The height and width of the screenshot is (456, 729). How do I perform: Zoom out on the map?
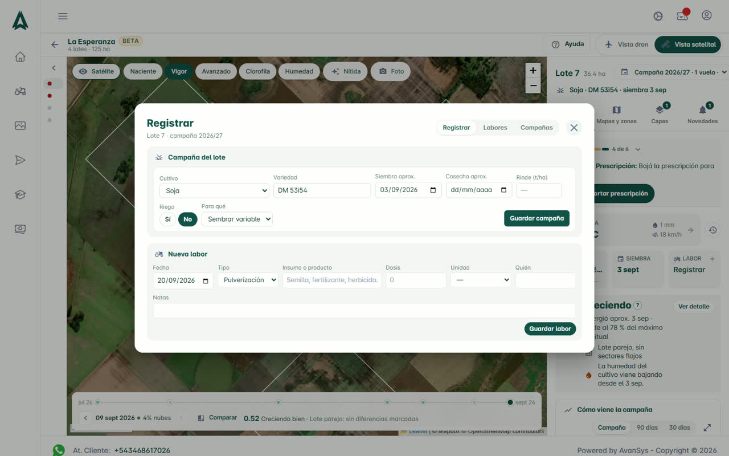pyautogui.click(x=533, y=85)
